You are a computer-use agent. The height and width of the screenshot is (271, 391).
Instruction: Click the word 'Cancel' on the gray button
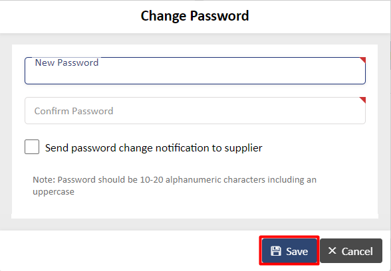click(x=357, y=251)
